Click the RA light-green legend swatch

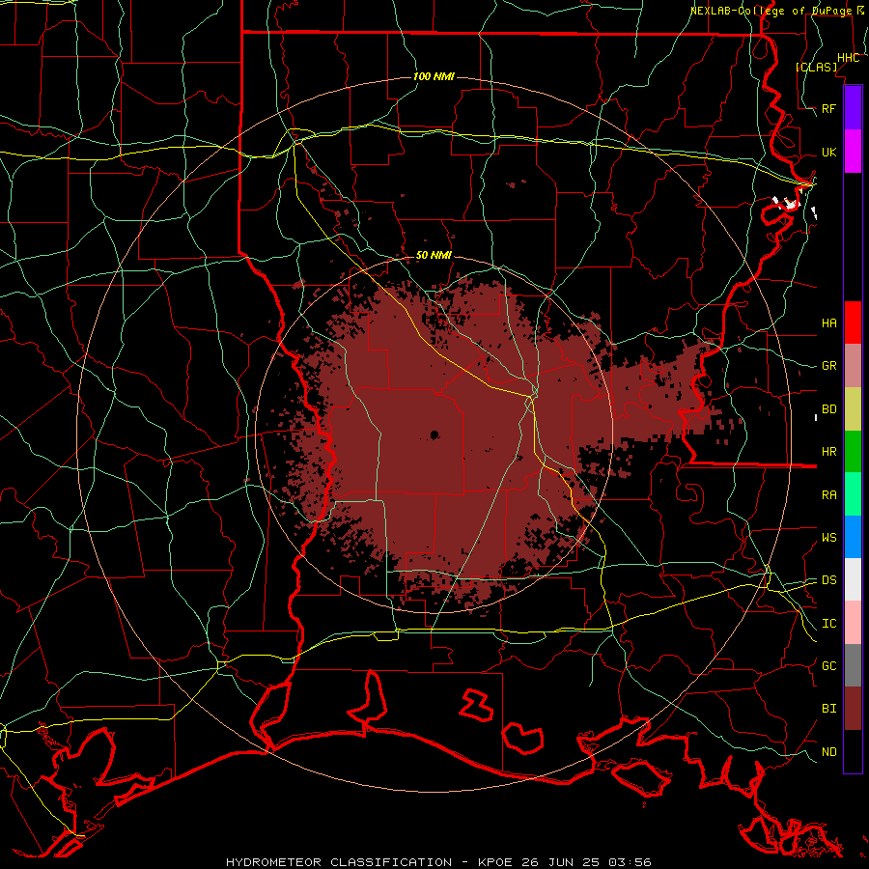(x=853, y=494)
